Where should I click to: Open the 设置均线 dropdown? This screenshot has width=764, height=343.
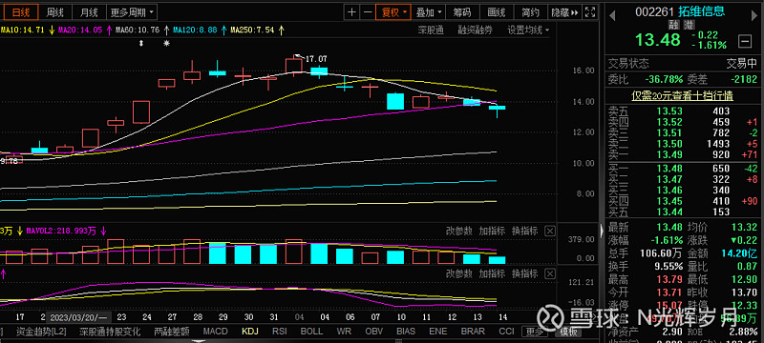[x=528, y=30]
